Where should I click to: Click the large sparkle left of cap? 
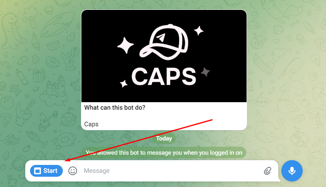(125, 45)
